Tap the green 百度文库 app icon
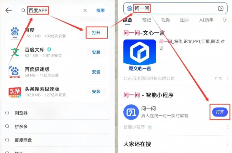This screenshot has height=153, width=232. tap(15, 52)
